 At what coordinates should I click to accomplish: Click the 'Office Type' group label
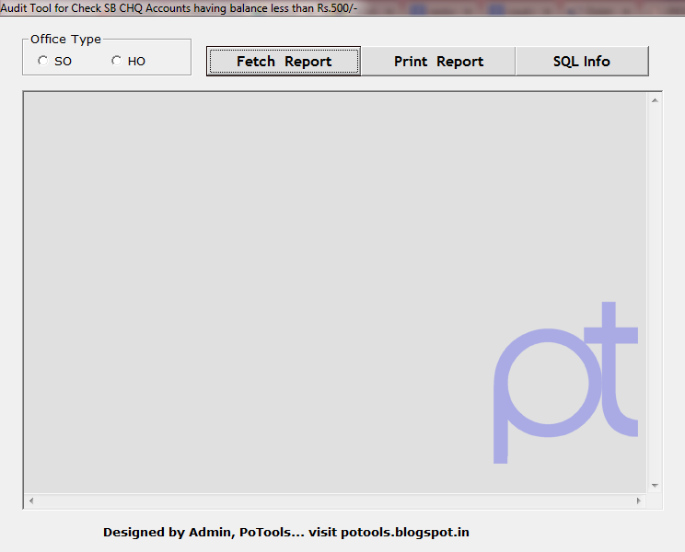[x=65, y=40]
